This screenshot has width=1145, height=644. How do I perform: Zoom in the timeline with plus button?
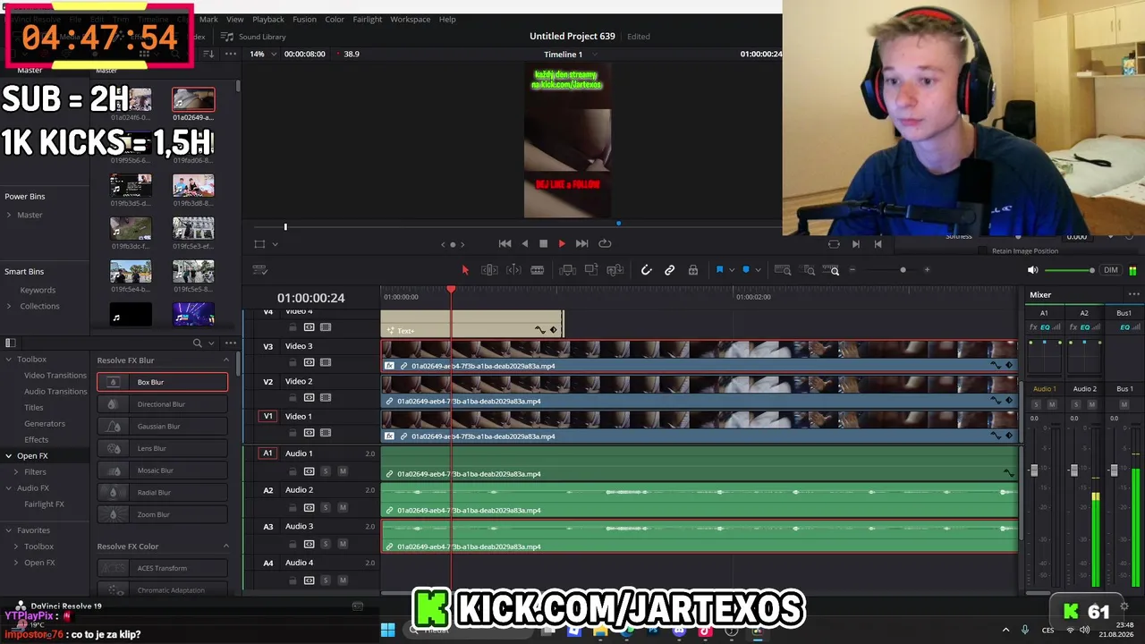pyautogui.click(x=927, y=270)
